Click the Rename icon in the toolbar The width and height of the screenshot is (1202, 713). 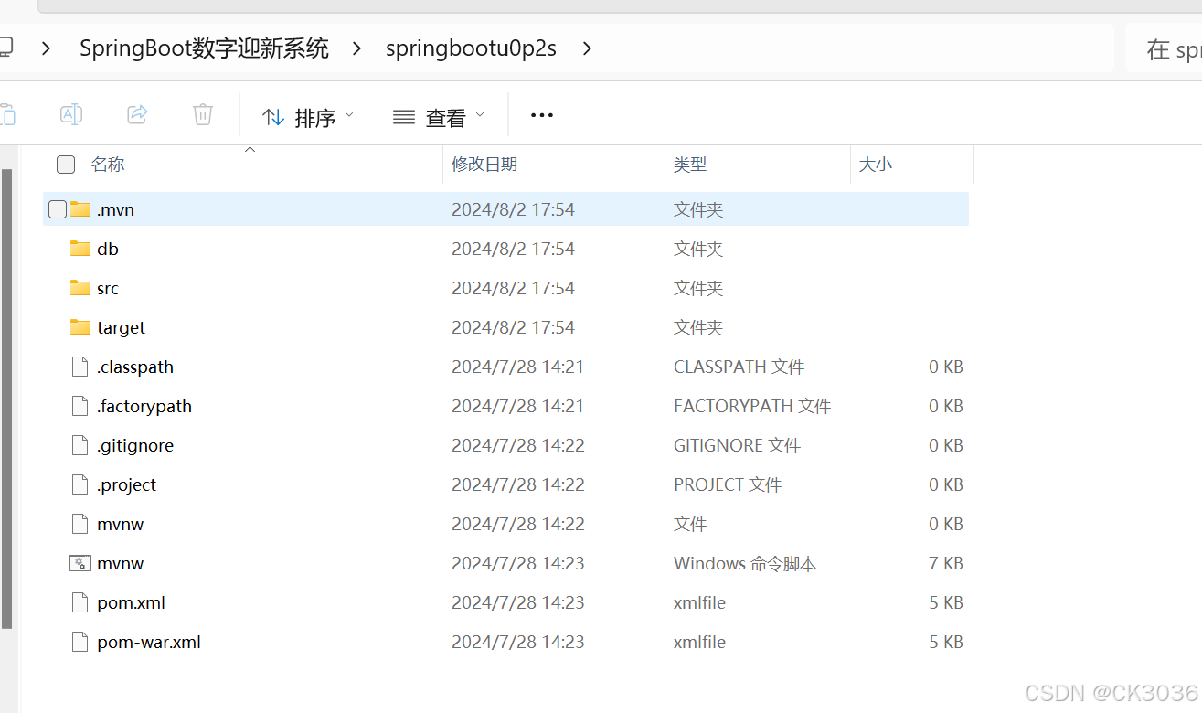click(71, 114)
